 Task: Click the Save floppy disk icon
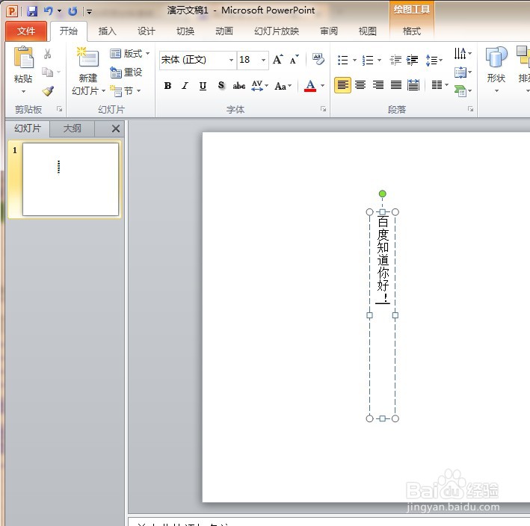pyautogui.click(x=32, y=11)
